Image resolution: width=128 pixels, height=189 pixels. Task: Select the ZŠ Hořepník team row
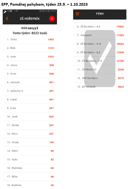coord(100,87)
